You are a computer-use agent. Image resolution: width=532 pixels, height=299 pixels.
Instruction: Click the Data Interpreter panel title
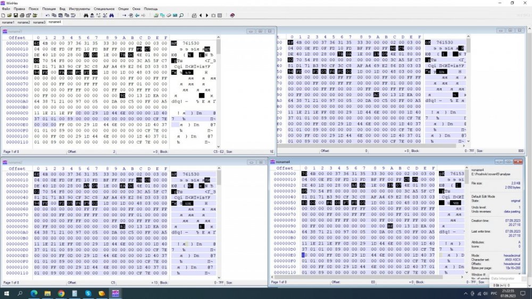pos(503,279)
